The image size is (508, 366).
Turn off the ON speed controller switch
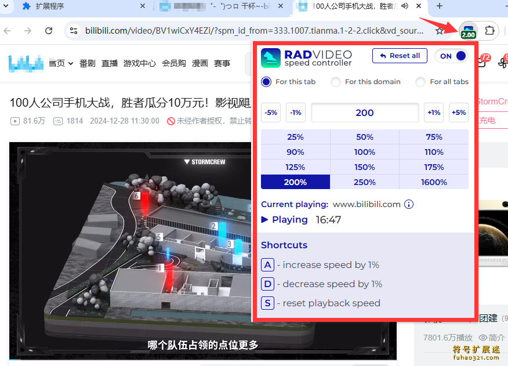click(x=452, y=56)
